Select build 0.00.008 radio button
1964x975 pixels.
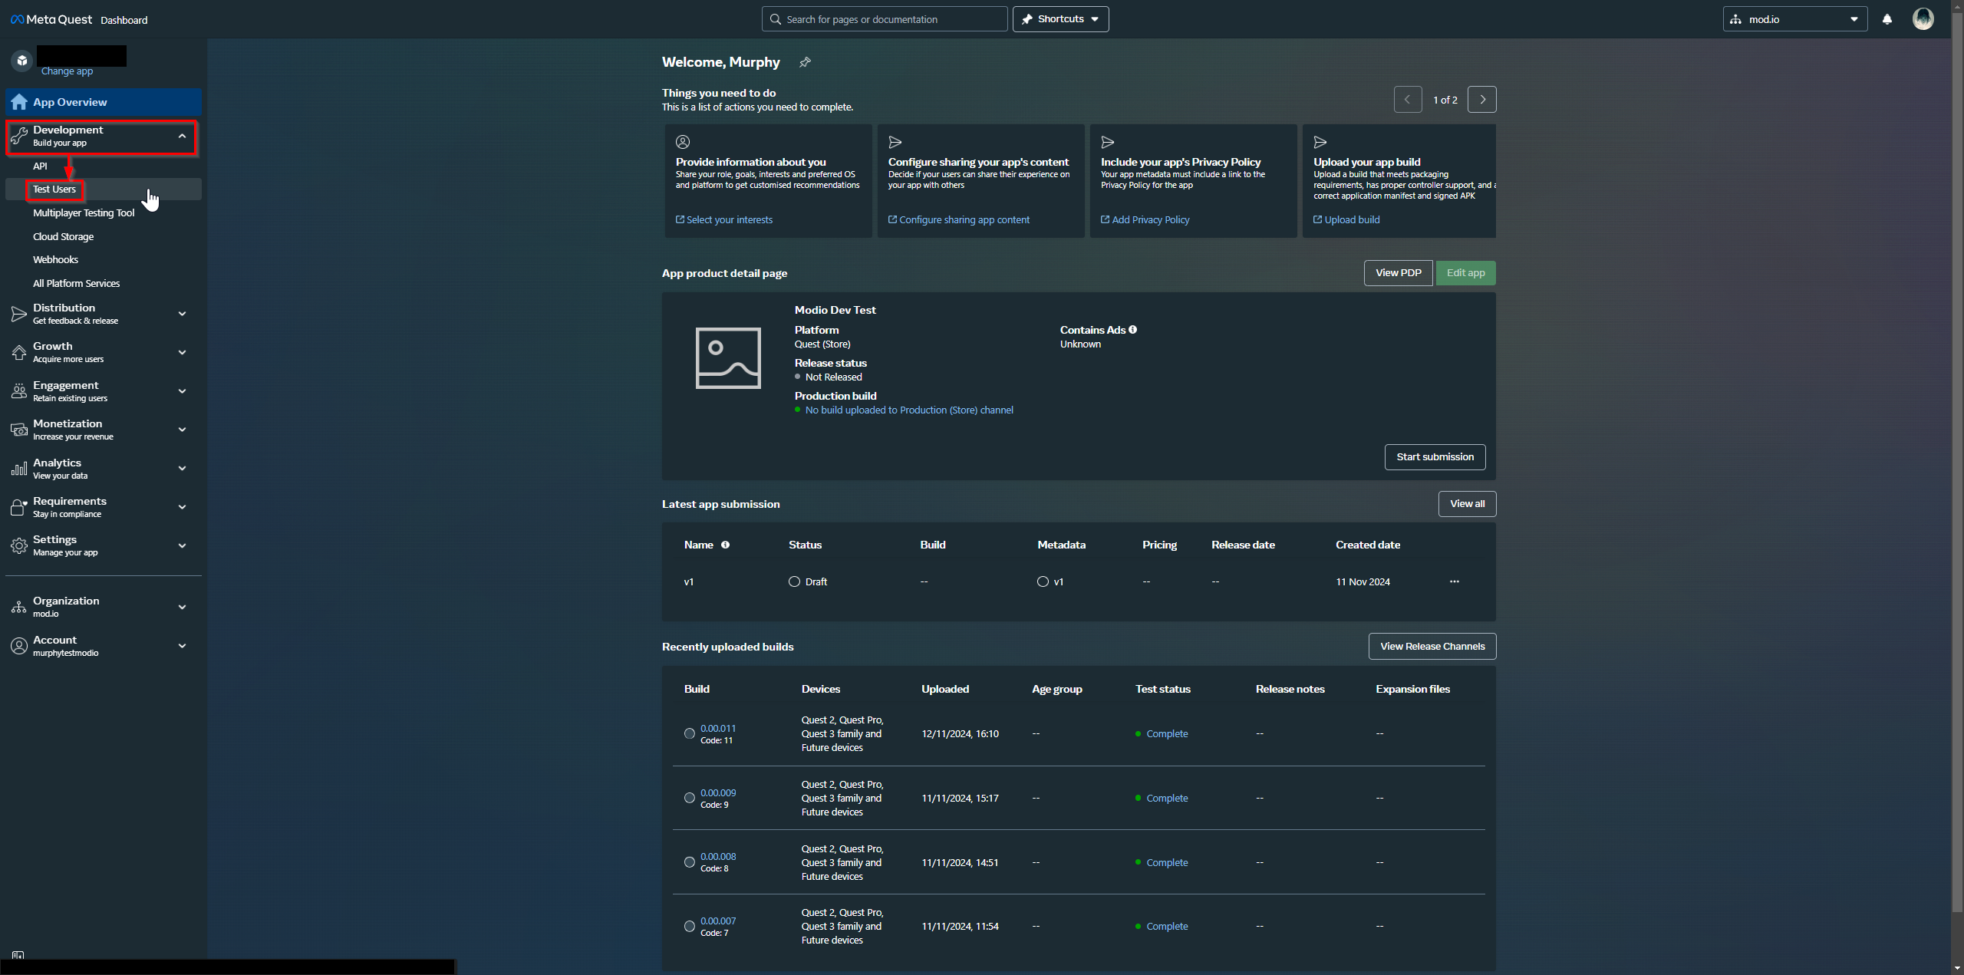click(689, 862)
